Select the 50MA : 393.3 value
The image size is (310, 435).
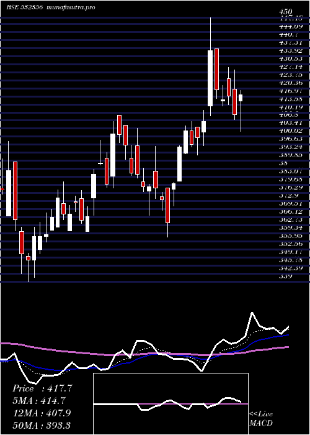pyautogui.click(x=42, y=425)
